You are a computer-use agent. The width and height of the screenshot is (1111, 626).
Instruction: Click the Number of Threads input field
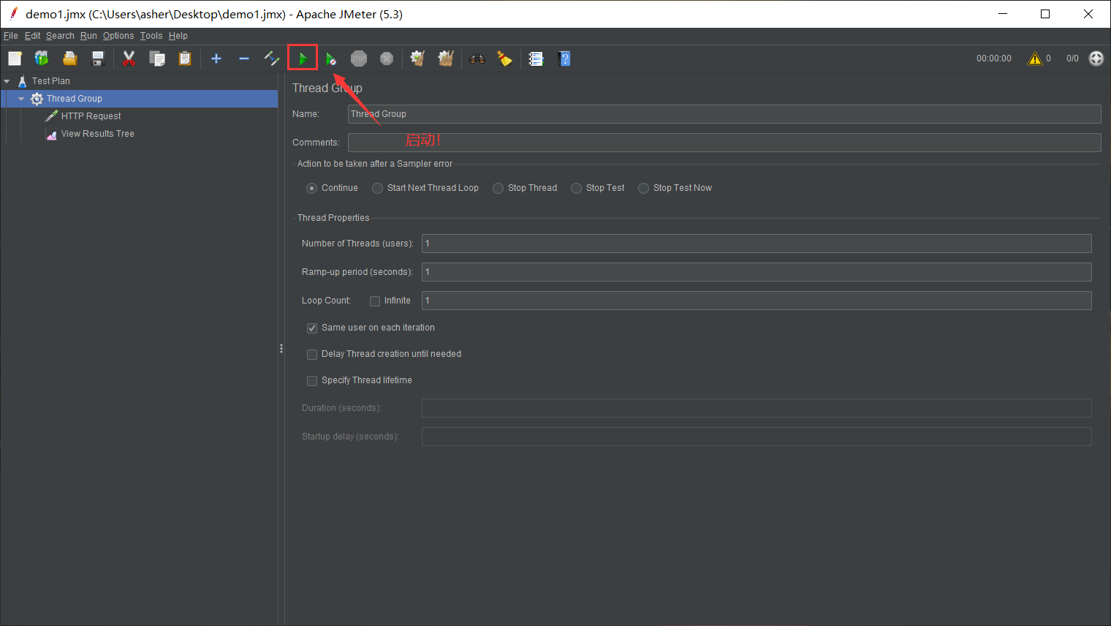tap(756, 244)
